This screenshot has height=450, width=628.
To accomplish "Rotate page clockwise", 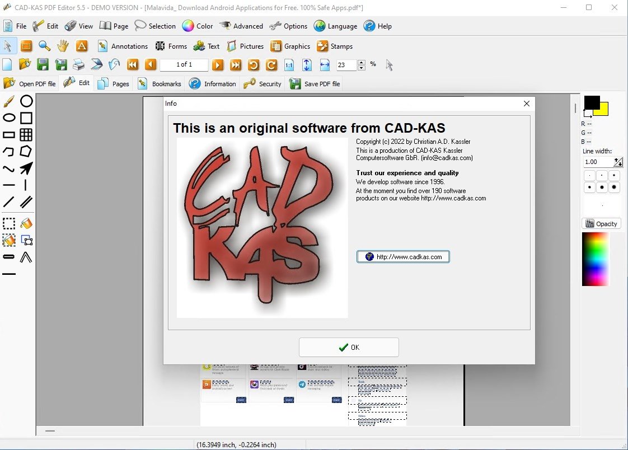I will [x=271, y=64].
